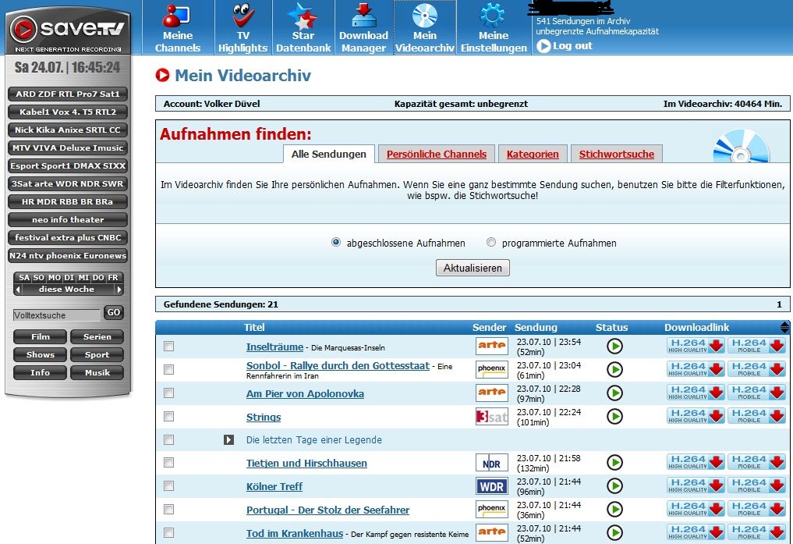Click into the Volltextsuche field
This screenshot has height=544, width=793.
(56, 315)
